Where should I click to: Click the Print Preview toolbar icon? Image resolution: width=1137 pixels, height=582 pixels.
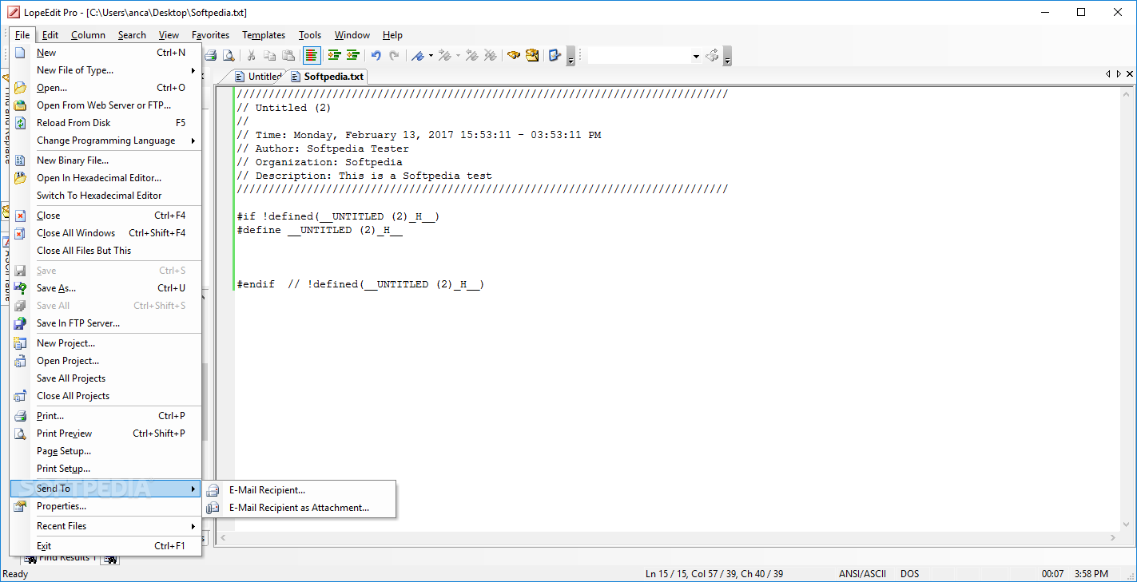(229, 55)
